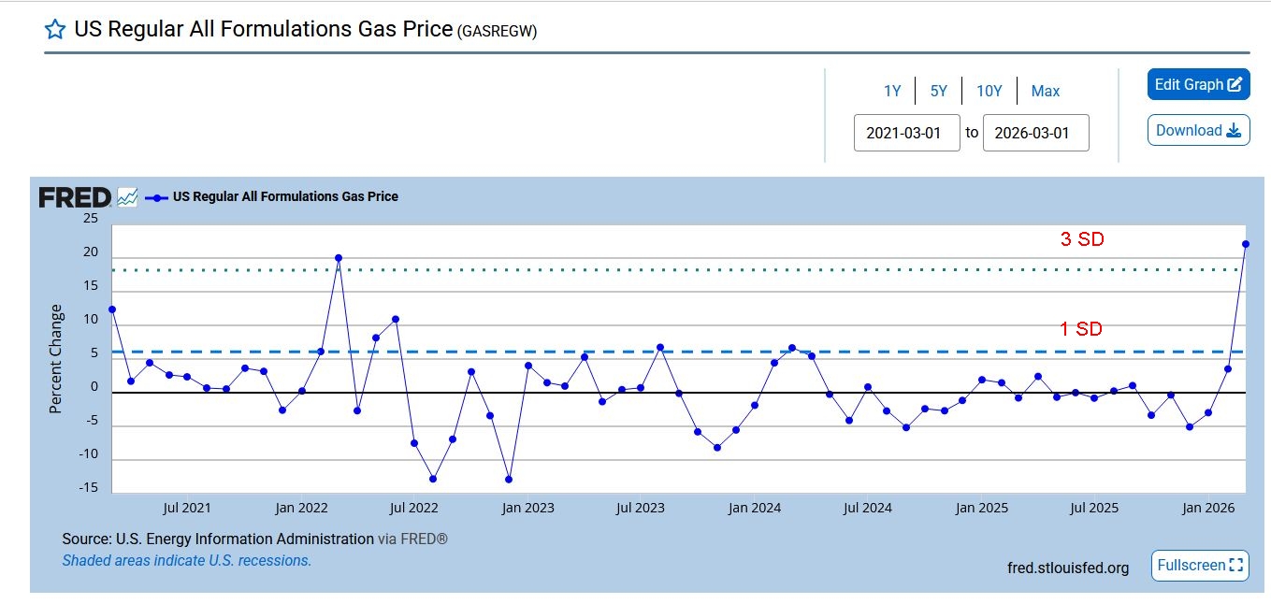Click the Download arrow icon
The width and height of the screenshot is (1271, 604).
click(1233, 131)
